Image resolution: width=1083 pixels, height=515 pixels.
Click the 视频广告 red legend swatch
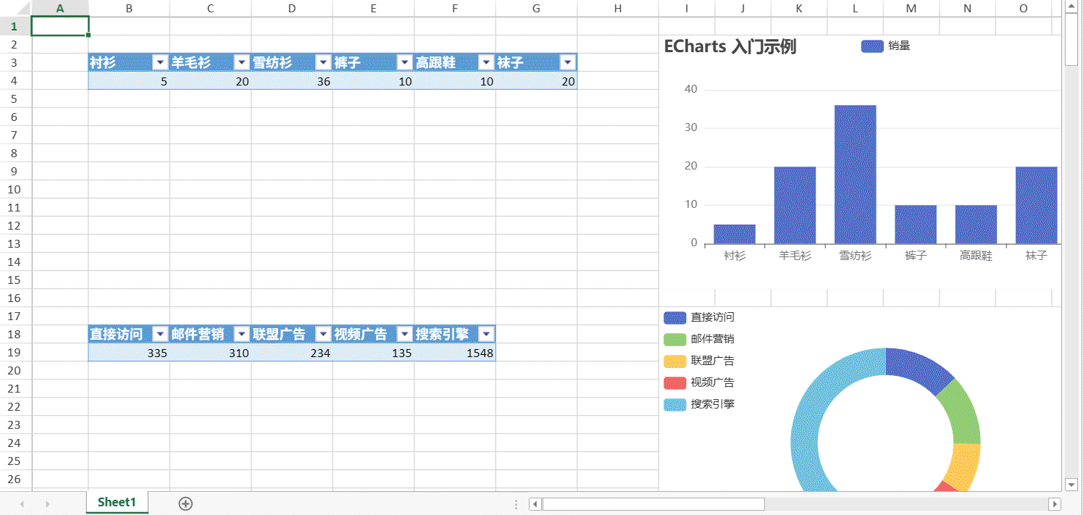click(x=674, y=382)
